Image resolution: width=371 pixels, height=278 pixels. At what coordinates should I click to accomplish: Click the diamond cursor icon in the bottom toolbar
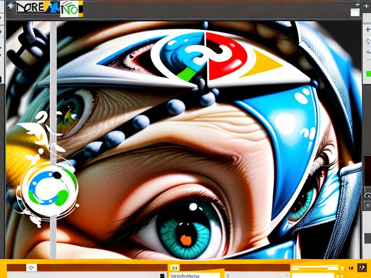[32, 267]
